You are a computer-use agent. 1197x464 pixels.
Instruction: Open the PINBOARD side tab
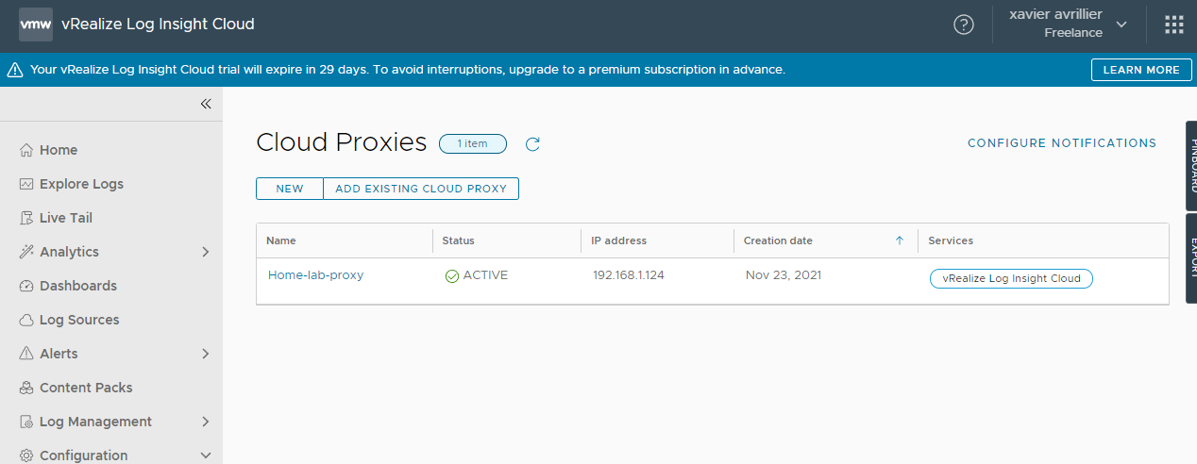[1191, 166]
